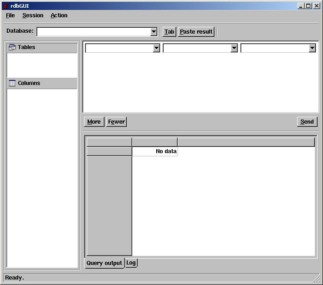Viewport: 323px width, 285px height.
Task: Click the More button
Action: coord(94,122)
